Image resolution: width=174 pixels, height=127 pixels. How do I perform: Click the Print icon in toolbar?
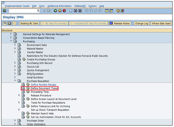(x=71, y=11)
